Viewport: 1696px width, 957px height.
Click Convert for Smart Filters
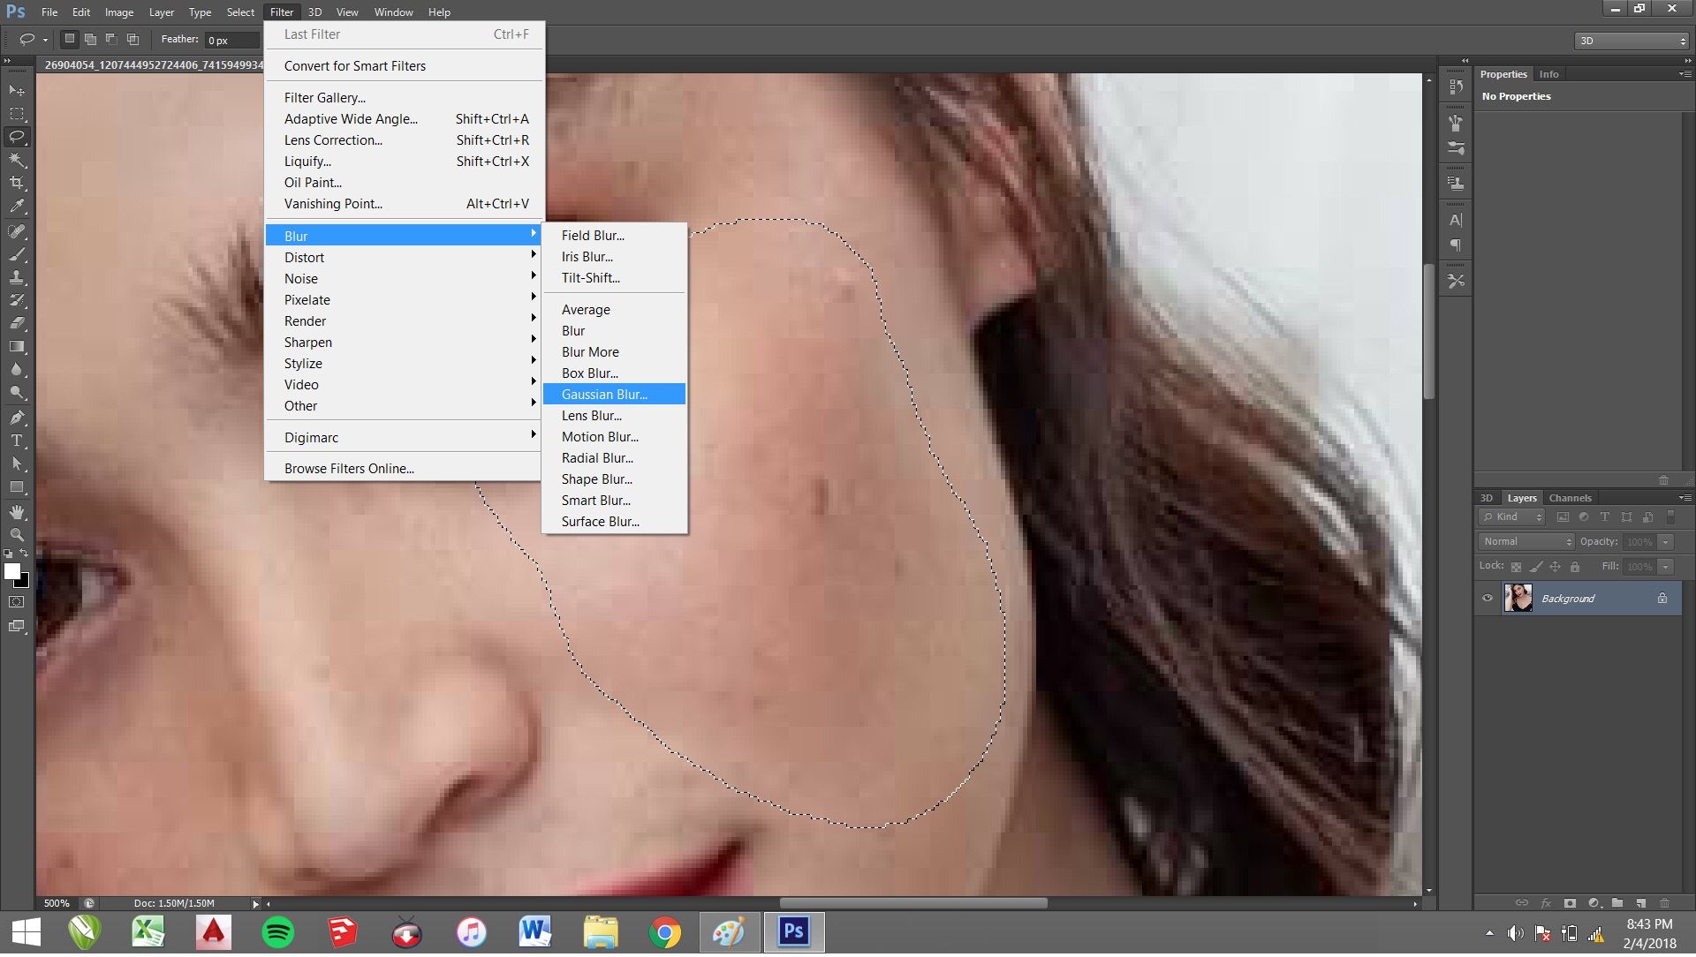[403, 66]
